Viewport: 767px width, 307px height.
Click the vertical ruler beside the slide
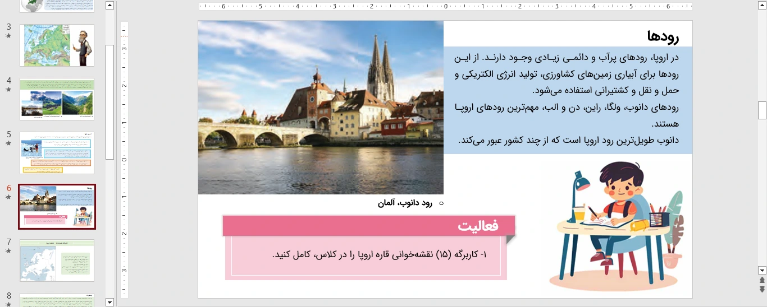pyautogui.click(x=125, y=160)
